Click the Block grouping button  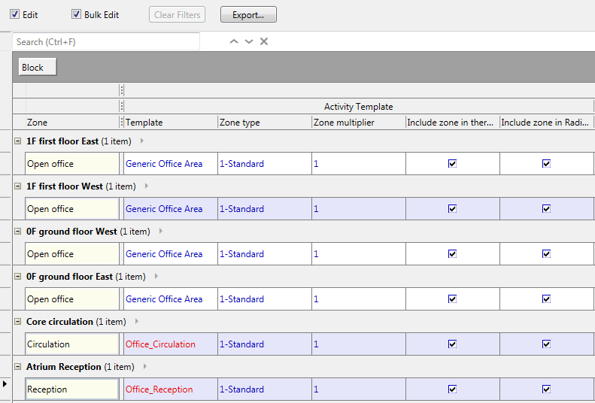(37, 68)
